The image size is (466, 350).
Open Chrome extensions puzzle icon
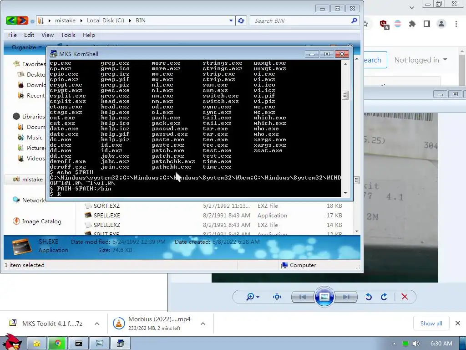[412, 24]
